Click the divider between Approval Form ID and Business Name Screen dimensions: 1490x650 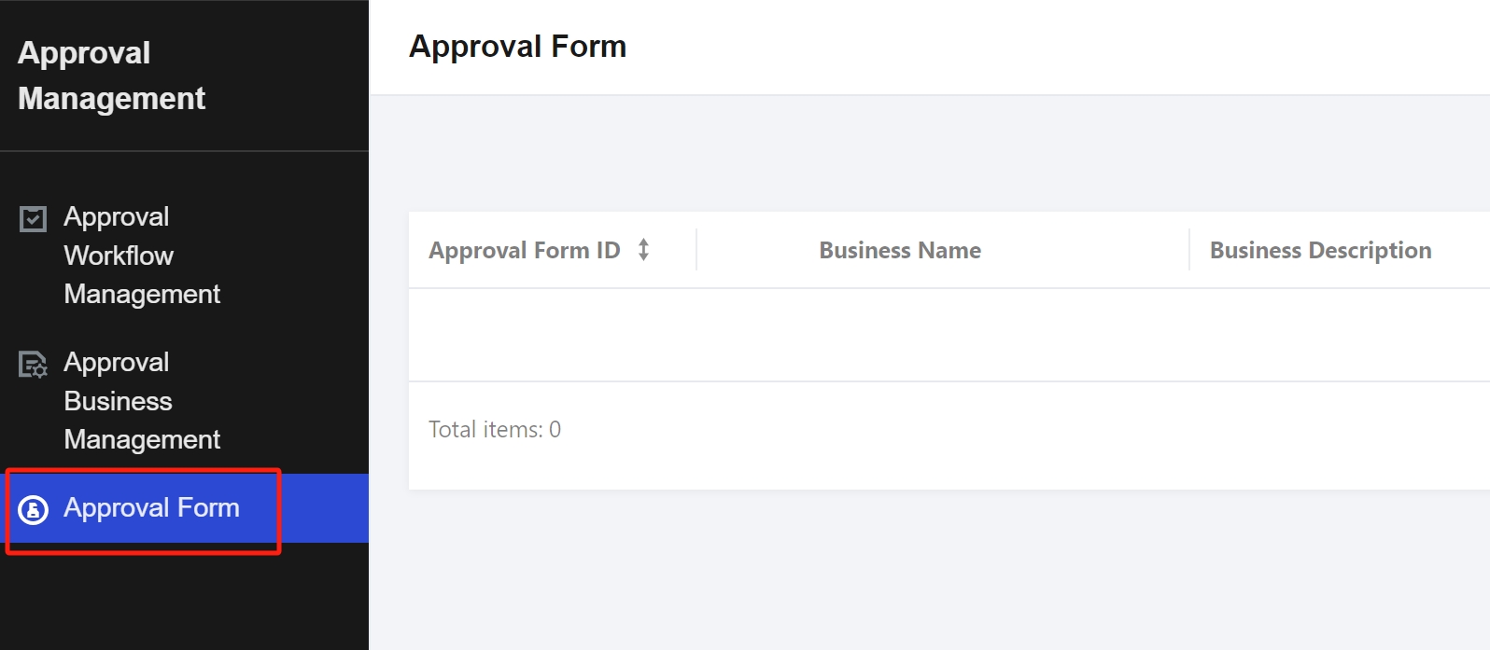696,250
